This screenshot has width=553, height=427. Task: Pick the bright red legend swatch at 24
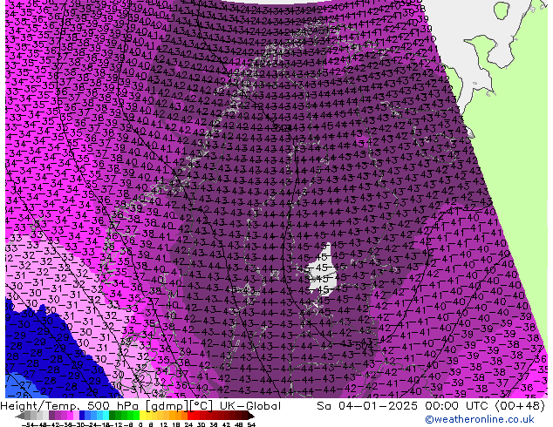coord(190,416)
